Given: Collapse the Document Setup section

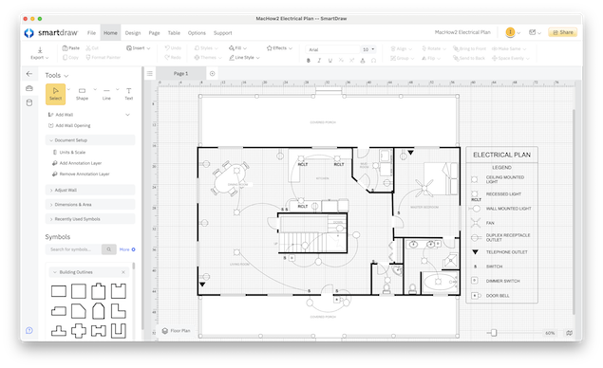Looking at the screenshot, I should pos(90,140).
